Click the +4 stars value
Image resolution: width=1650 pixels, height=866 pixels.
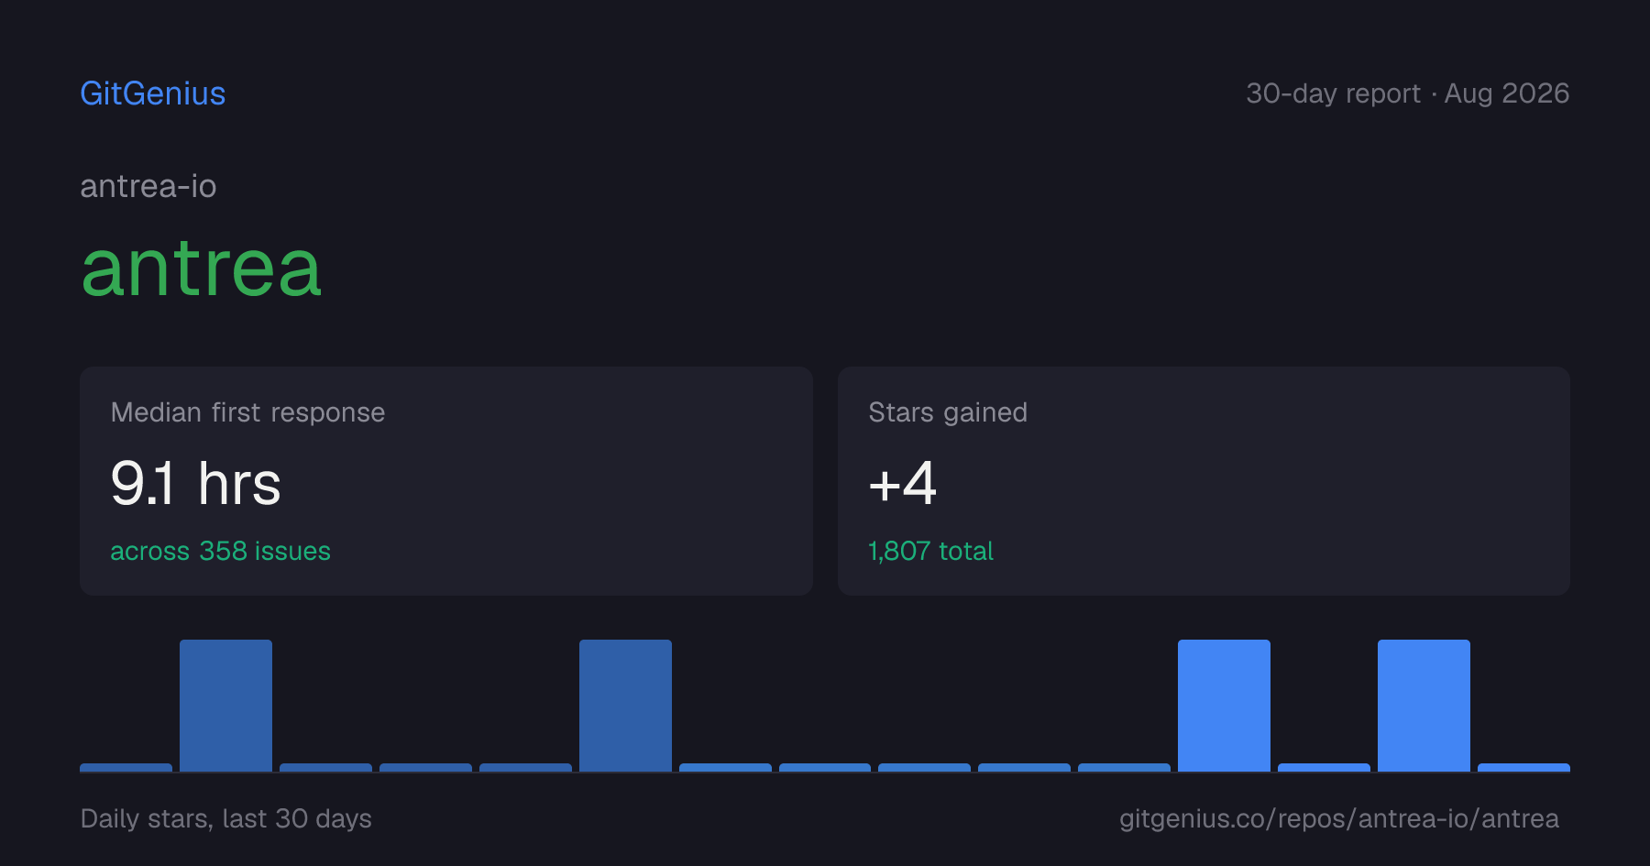click(x=903, y=483)
